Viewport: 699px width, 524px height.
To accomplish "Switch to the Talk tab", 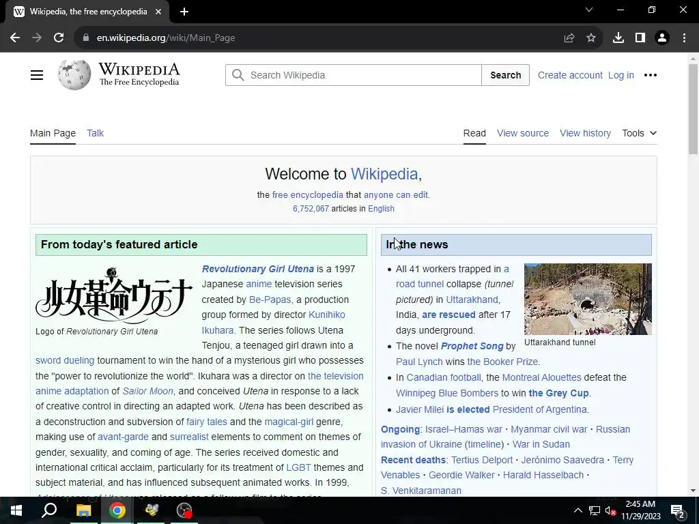I will [x=95, y=133].
